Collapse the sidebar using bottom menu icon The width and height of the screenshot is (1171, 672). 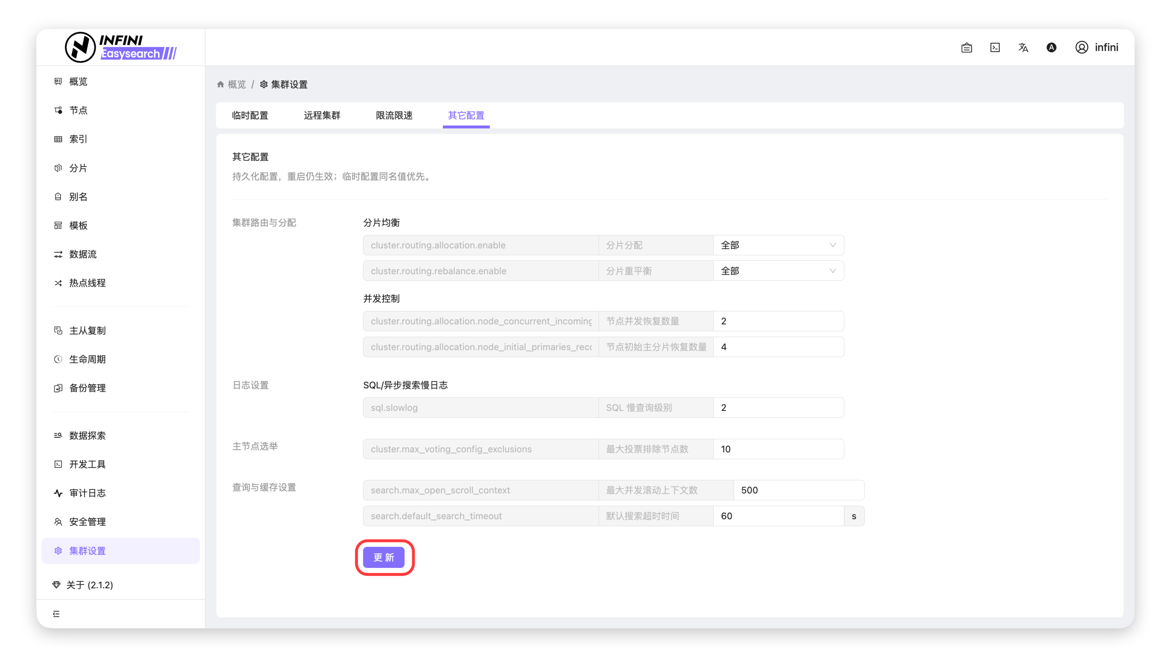(56, 614)
